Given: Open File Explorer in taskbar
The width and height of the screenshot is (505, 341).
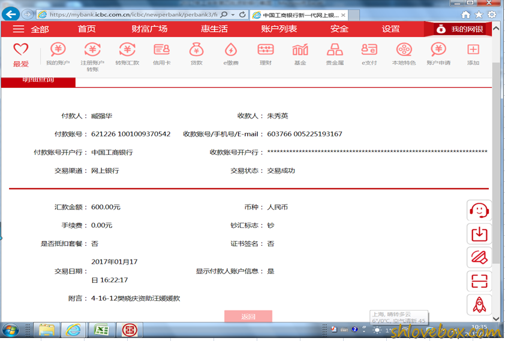Looking at the screenshot, I should [x=47, y=330].
